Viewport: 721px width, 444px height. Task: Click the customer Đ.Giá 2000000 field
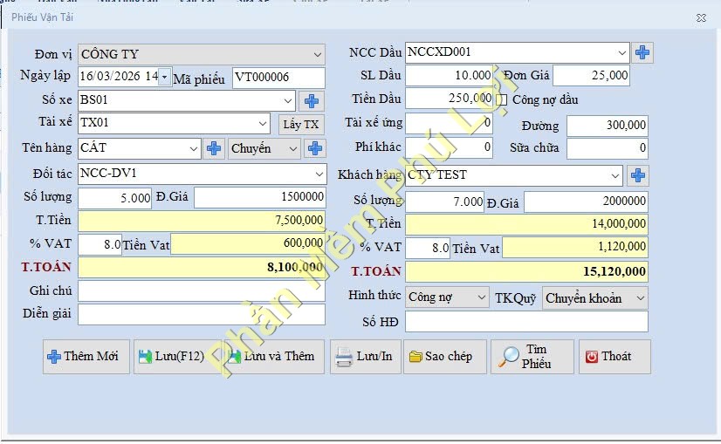click(587, 202)
